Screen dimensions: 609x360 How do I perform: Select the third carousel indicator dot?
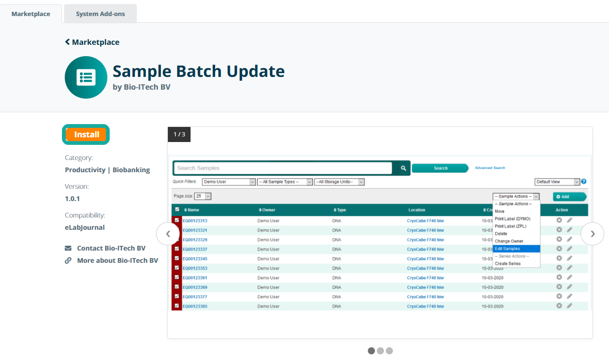tap(389, 351)
